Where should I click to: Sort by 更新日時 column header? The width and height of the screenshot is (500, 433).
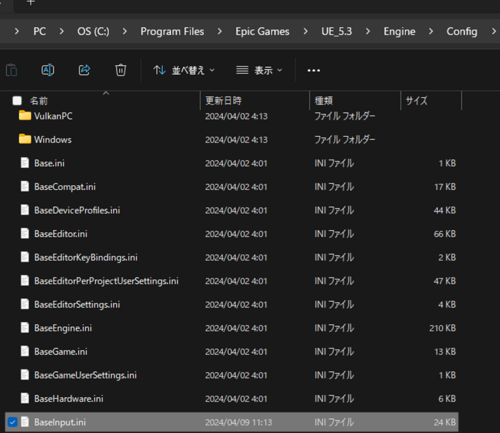tap(223, 101)
